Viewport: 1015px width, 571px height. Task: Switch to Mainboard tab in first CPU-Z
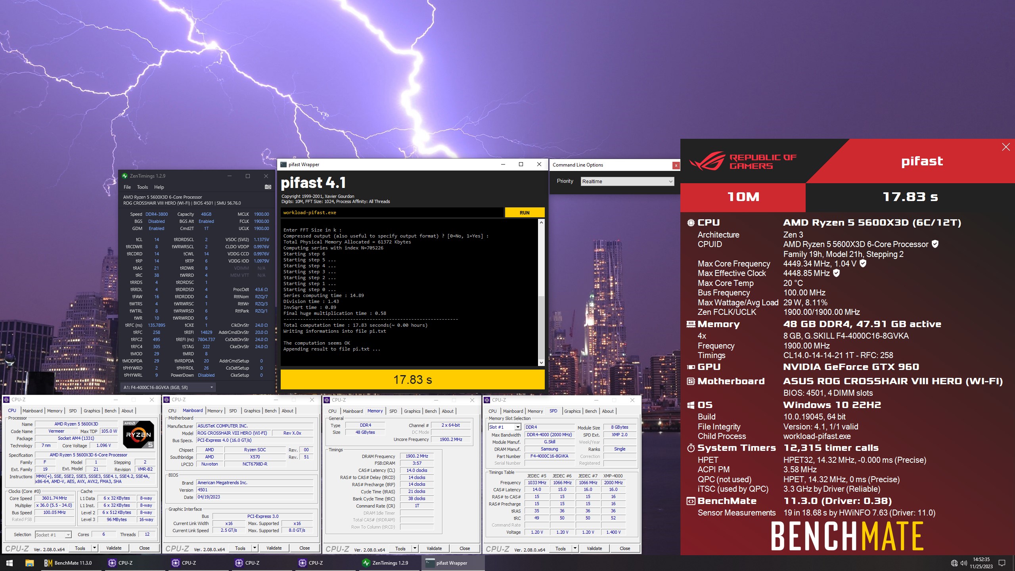coord(33,411)
